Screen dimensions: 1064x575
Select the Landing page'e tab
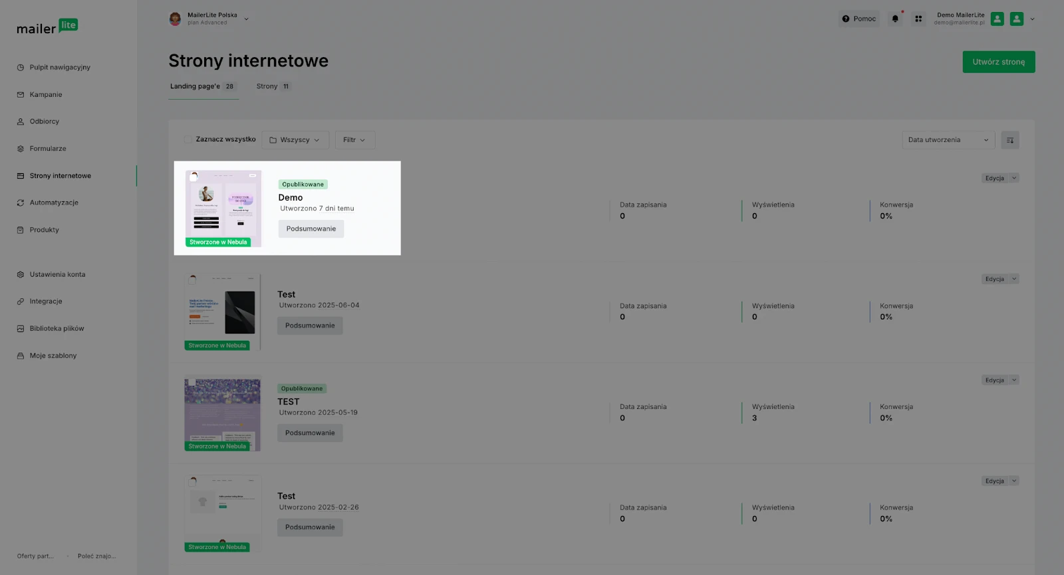203,86
